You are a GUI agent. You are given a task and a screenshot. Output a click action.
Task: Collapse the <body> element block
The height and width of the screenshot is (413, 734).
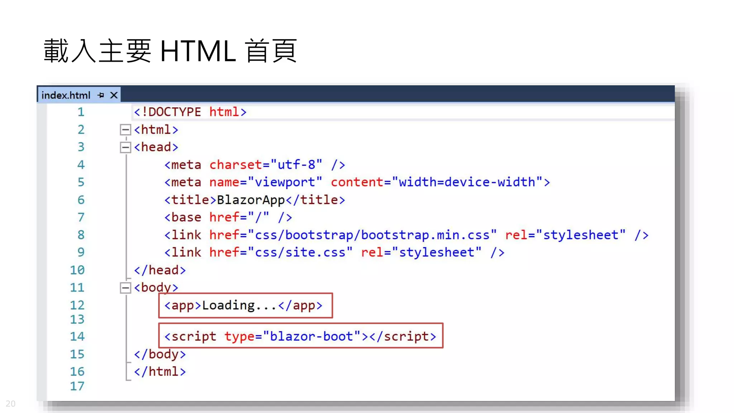pyautogui.click(x=125, y=288)
